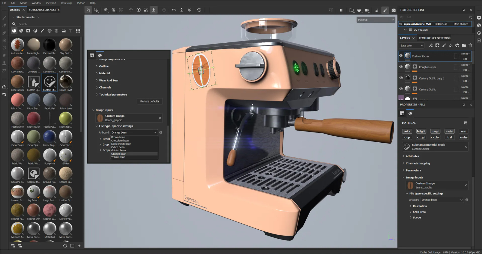Open the Base color channel dropdown
This screenshot has height=254, width=482.
412,45
